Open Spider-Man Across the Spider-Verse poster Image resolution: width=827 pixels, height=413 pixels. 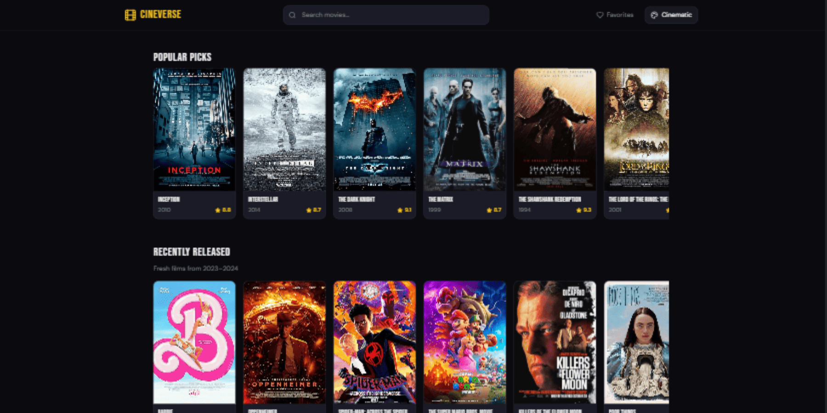(374, 342)
